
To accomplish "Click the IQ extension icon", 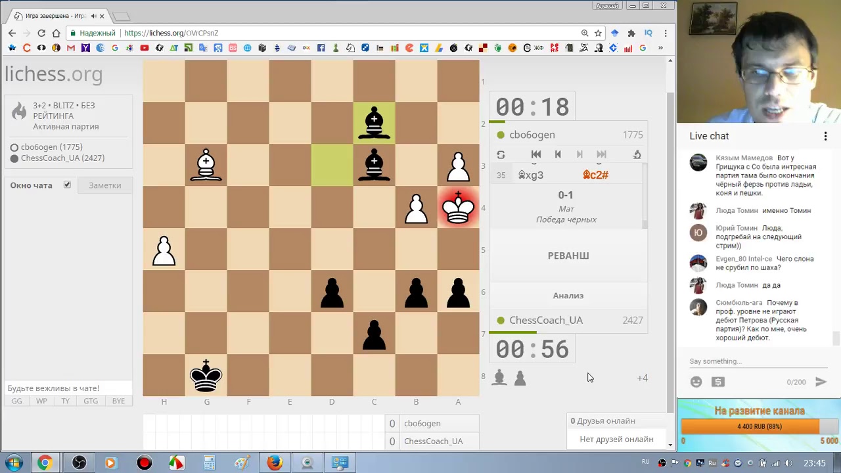I will click(648, 33).
